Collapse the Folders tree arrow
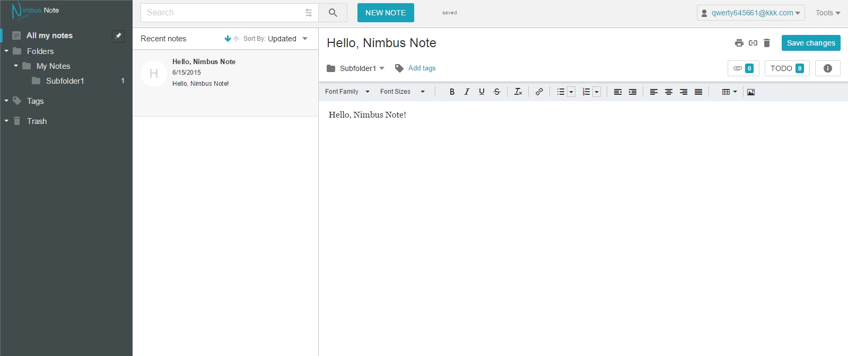 [6, 51]
